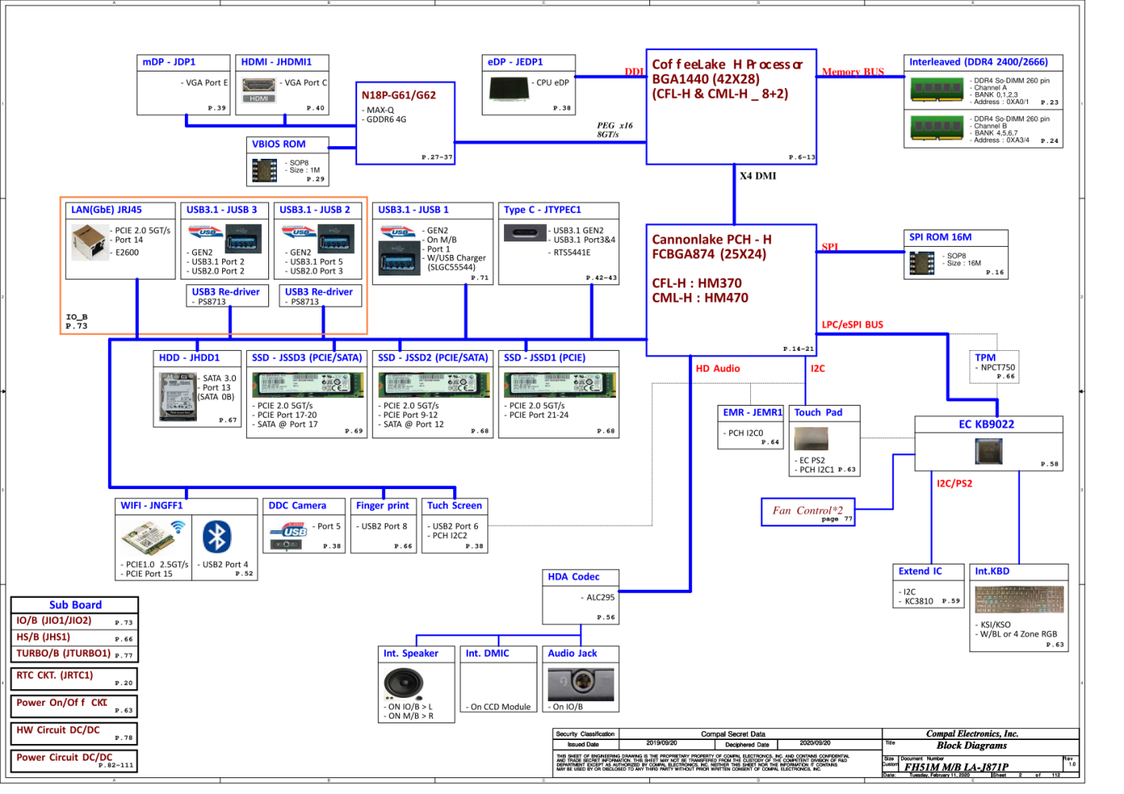The height and width of the screenshot is (794, 1124).
Task: Click the "Int. DMIC" header
Action: click(x=487, y=653)
